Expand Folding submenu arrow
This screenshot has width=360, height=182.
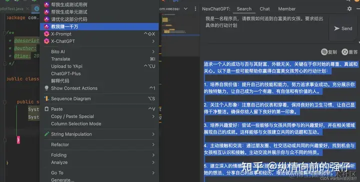153,155
